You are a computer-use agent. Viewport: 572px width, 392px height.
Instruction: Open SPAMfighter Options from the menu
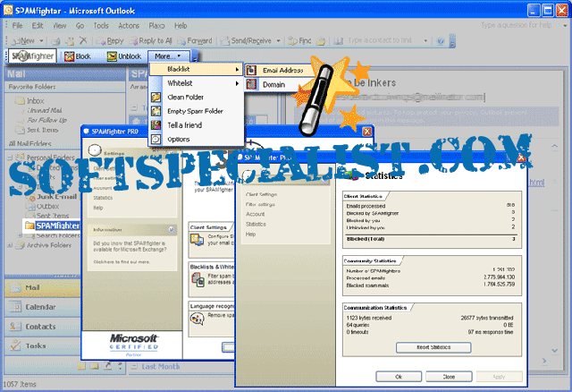pos(179,139)
